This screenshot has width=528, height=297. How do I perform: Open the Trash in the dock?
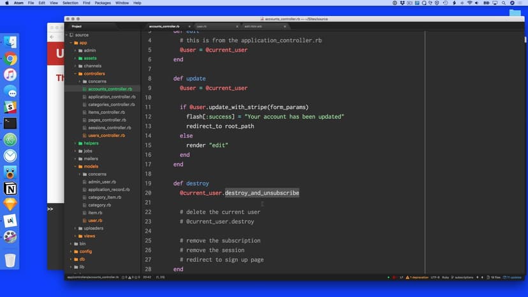point(10,260)
